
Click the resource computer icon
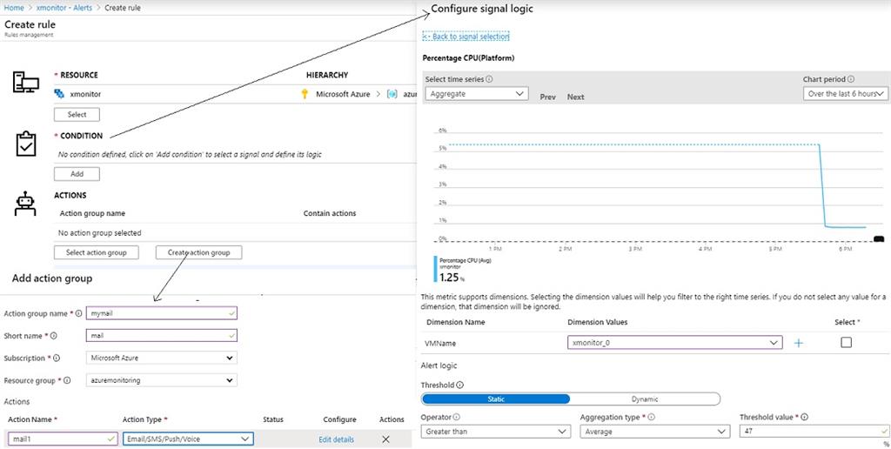(x=25, y=83)
